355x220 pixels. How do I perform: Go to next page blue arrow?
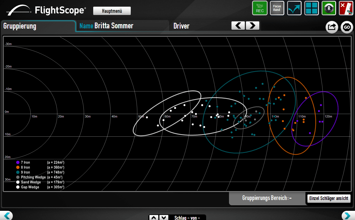(348, 216)
